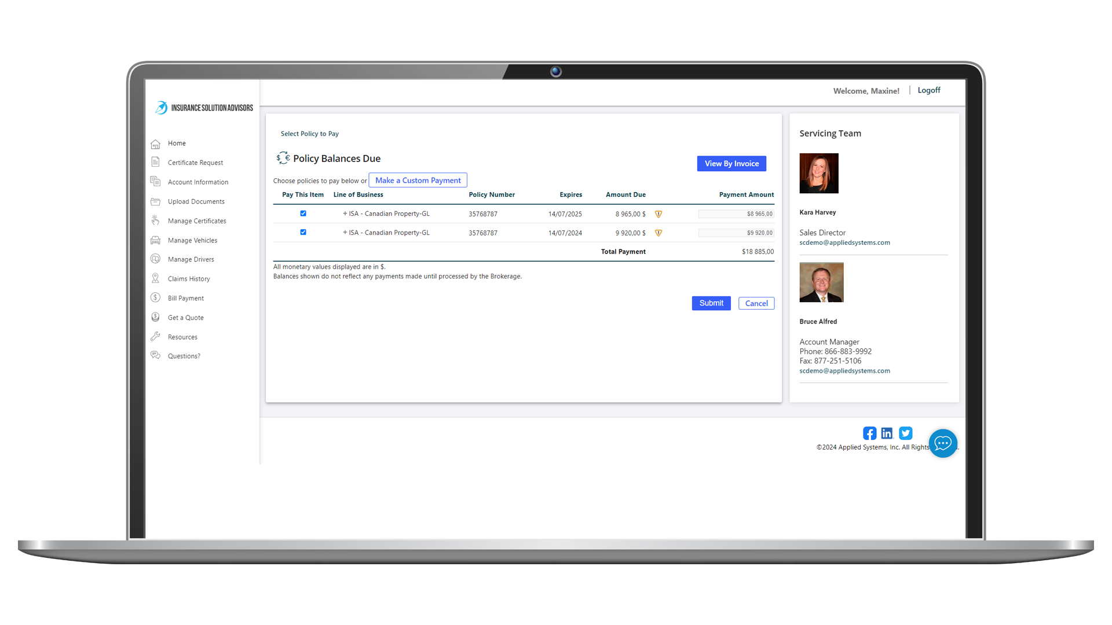Click payment amount field showing $8 965,00

pos(736,214)
